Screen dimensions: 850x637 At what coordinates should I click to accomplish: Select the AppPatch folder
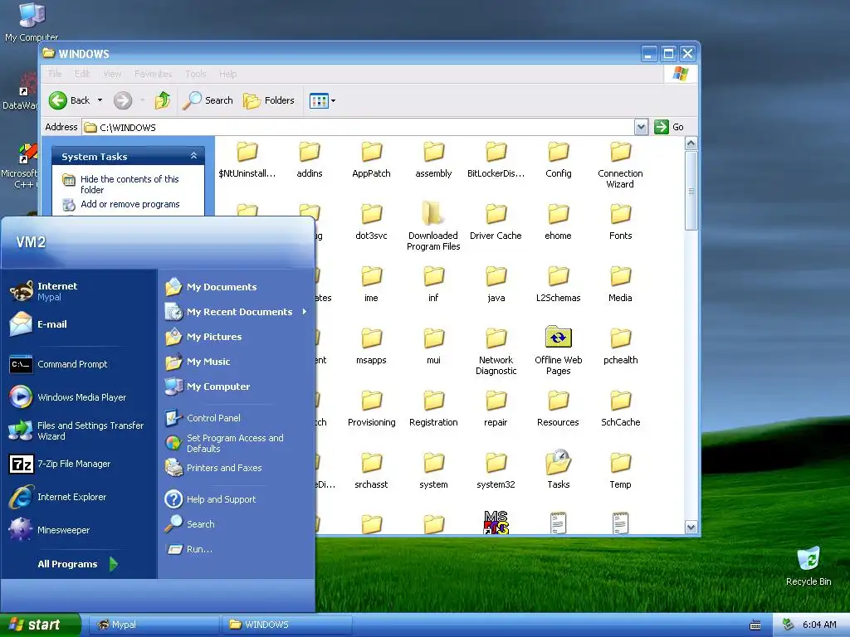coord(371,160)
